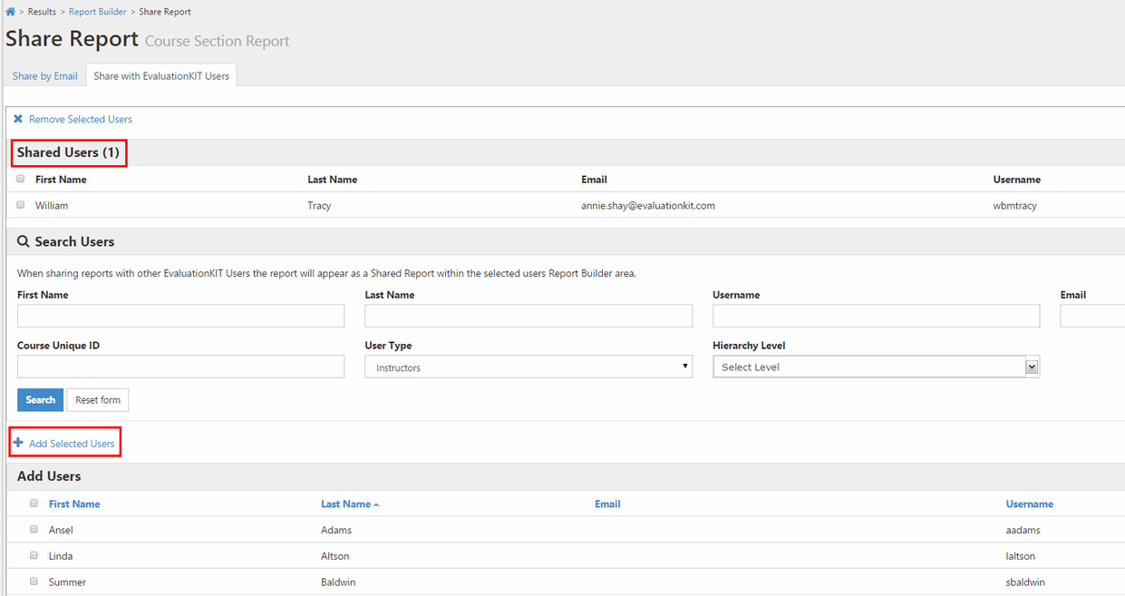Screen dimensions: 1125x596
Task: Switch to the Share by Email tab
Action: [x=45, y=76]
